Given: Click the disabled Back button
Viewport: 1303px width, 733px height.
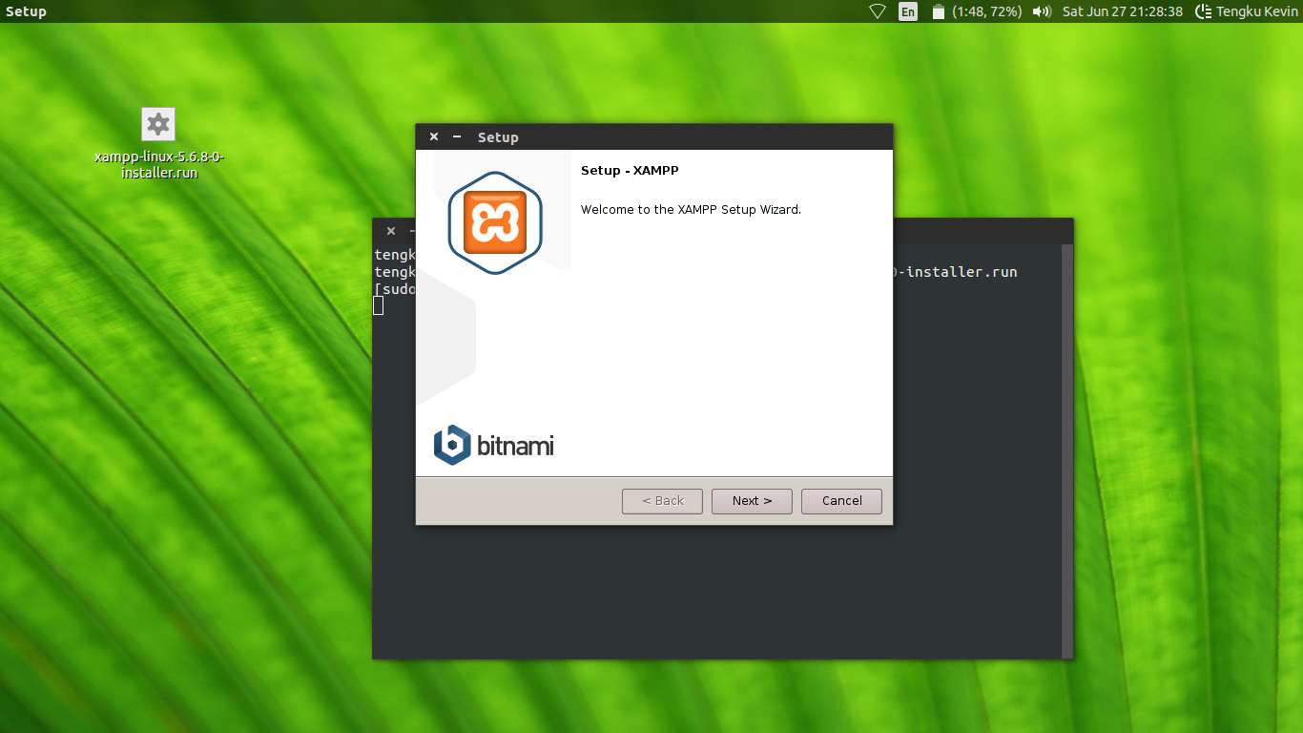Looking at the screenshot, I should (x=662, y=501).
